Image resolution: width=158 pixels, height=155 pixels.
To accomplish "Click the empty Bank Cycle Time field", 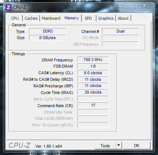I will click(x=93, y=99).
